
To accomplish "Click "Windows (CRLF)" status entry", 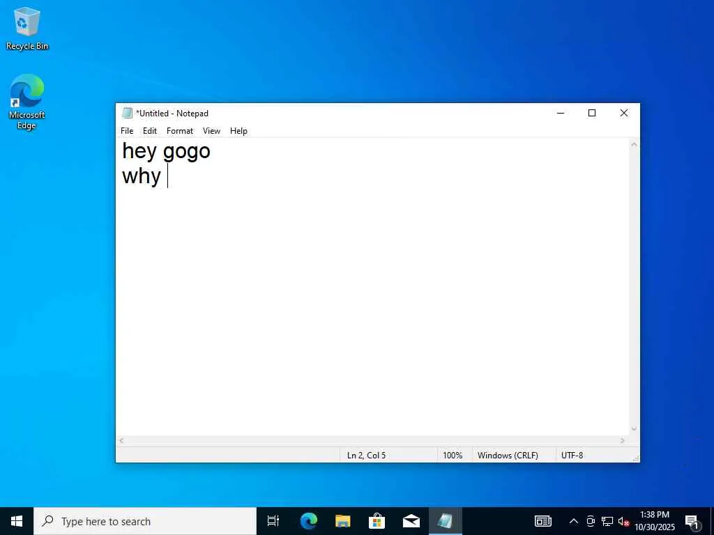I will [508, 456].
